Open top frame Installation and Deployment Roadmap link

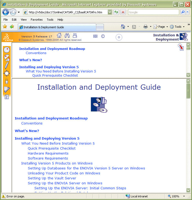pos(52,49)
